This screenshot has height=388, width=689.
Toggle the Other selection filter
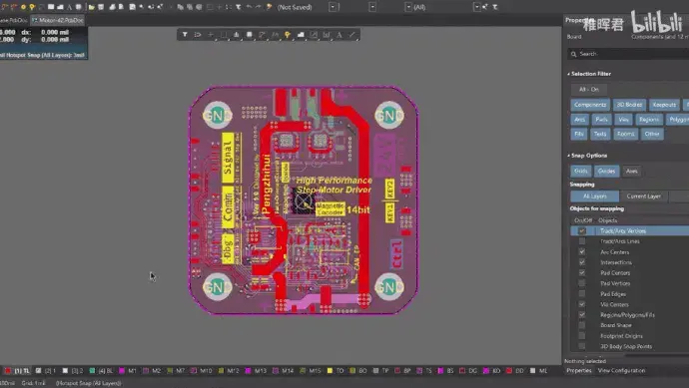(x=652, y=134)
